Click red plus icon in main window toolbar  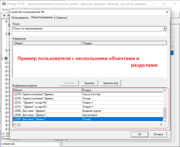[4, 15]
